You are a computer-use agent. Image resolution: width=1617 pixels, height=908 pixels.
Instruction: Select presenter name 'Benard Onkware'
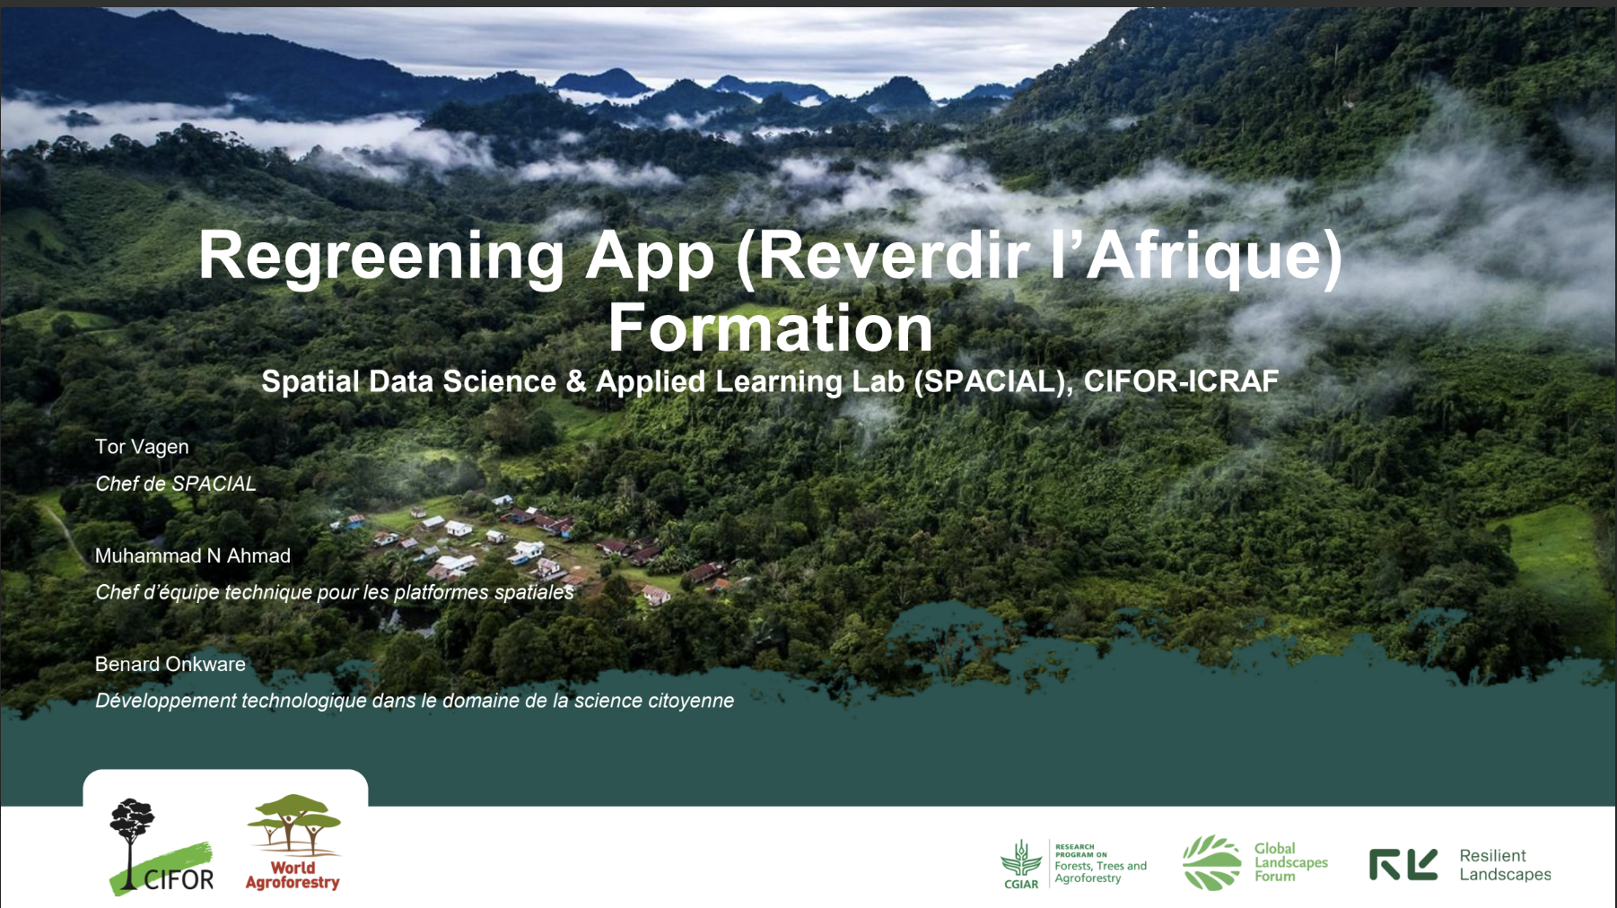[x=170, y=664]
